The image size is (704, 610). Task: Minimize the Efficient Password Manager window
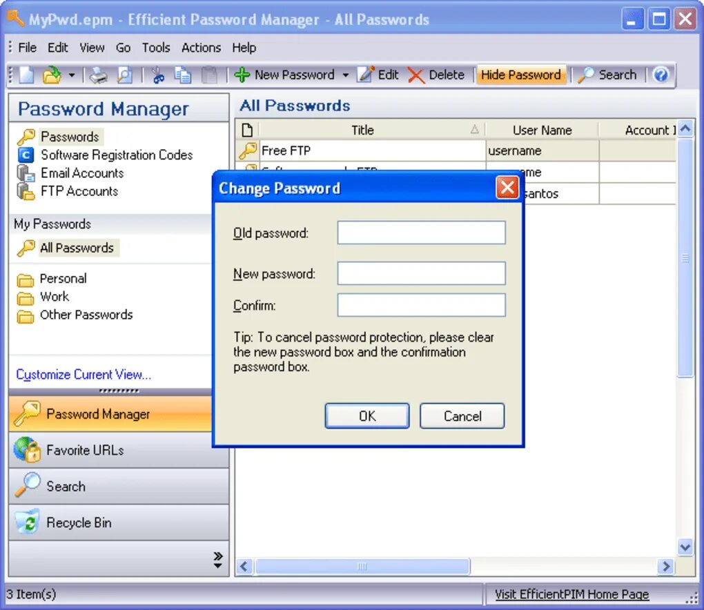tap(632, 19)
